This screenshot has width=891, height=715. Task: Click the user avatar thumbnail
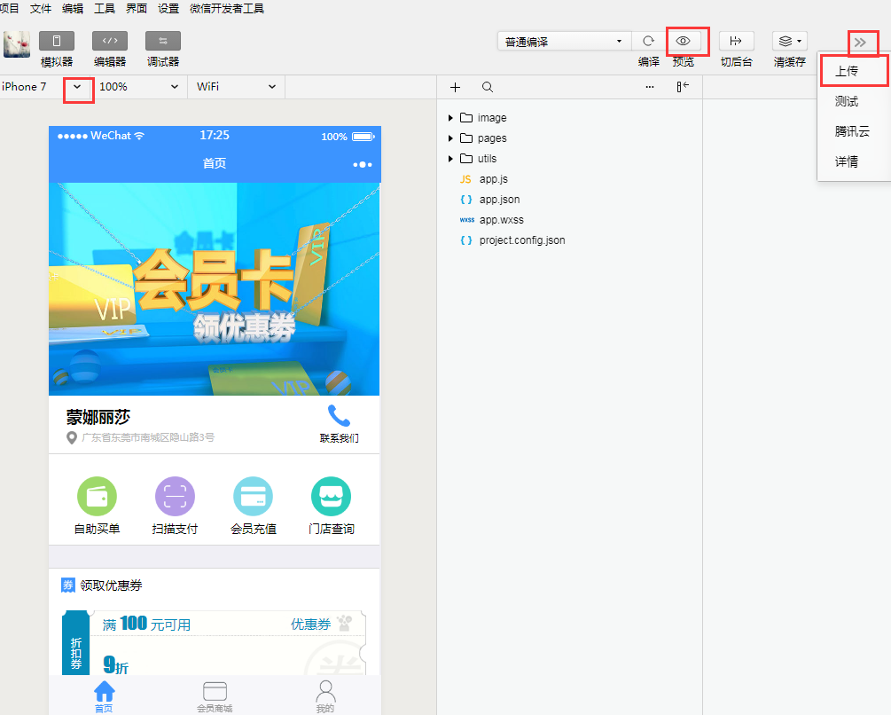17,43
